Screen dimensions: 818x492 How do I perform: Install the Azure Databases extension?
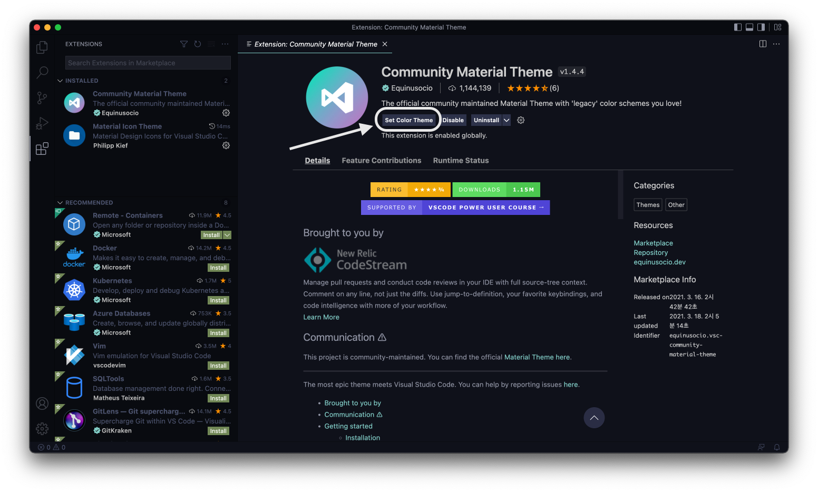coord(218,333)
